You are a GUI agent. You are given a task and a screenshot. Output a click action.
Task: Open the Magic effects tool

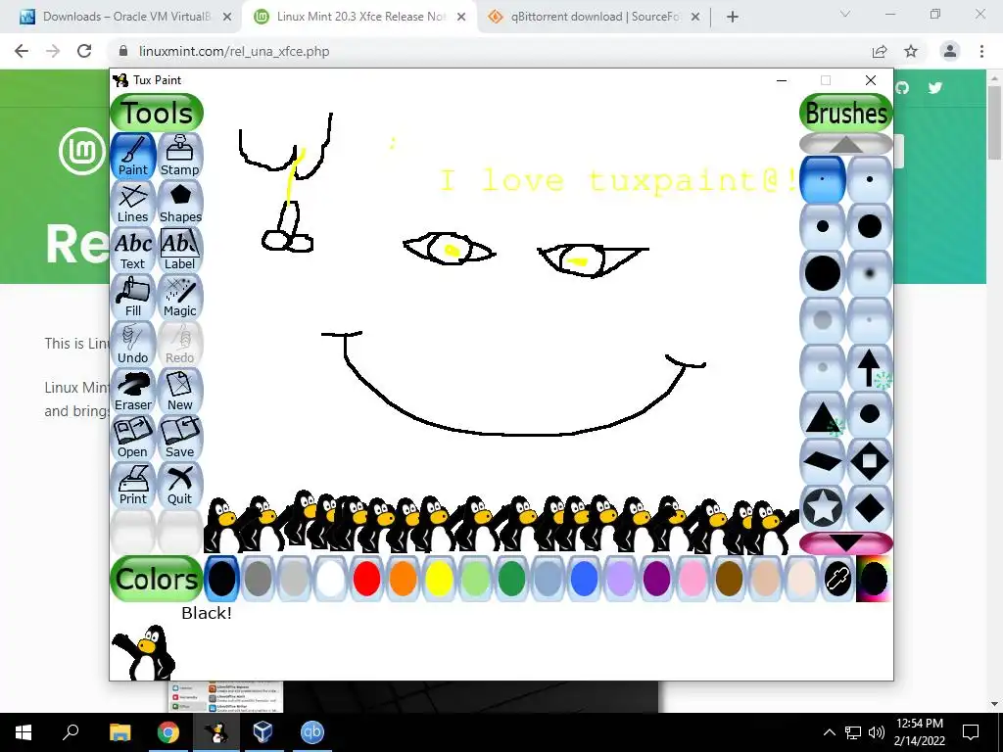(x=180, y=297)
